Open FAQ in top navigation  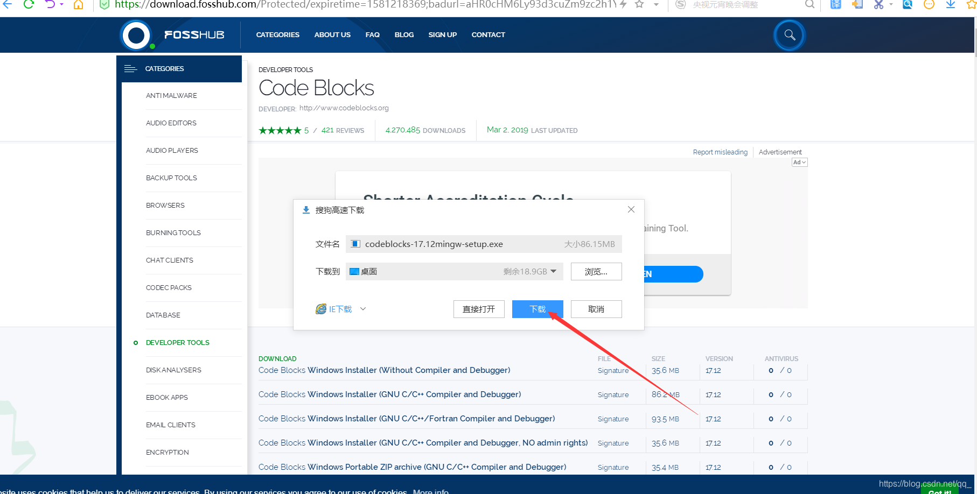(372, 35)
